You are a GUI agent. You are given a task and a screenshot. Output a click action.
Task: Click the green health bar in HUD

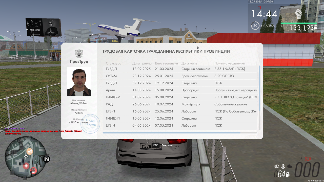299,23
